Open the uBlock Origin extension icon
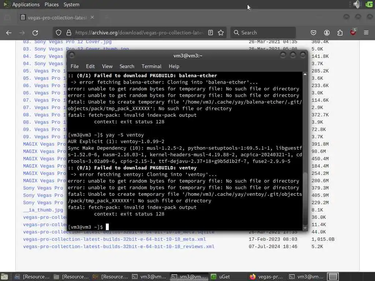Viewport: 375px width, 281px height. (353, 32)
